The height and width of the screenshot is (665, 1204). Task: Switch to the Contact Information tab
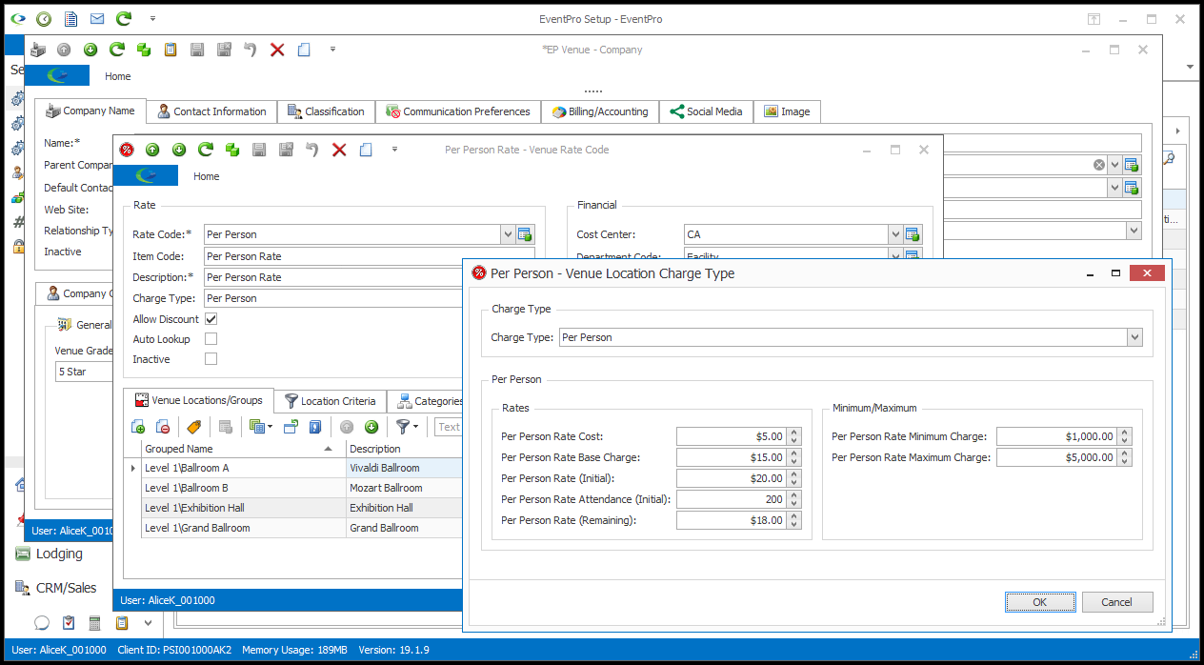click(212, 111)
